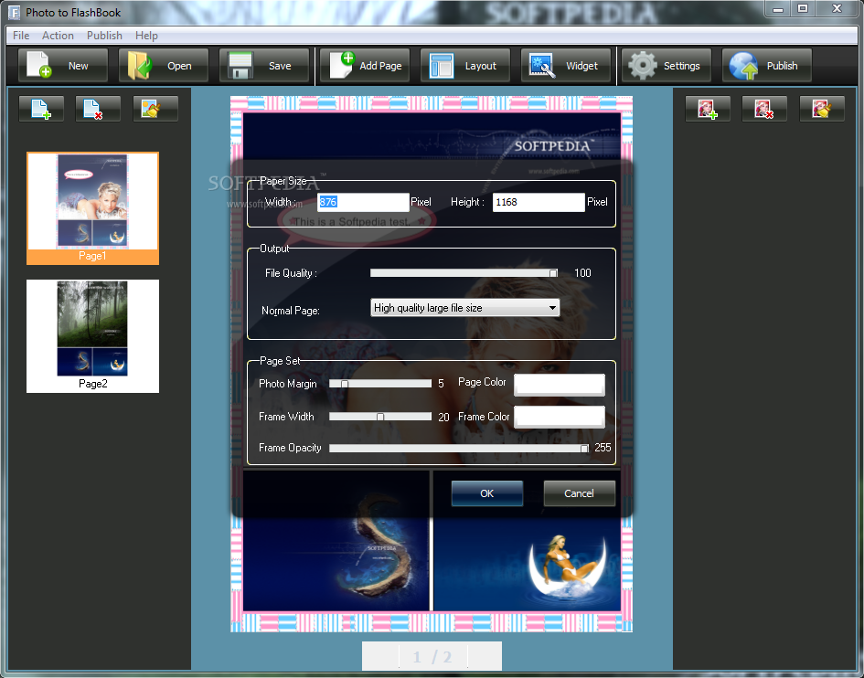Add photo icon in right panel
The width and height of the screenshot is (864, 678).
pos(708,109)
